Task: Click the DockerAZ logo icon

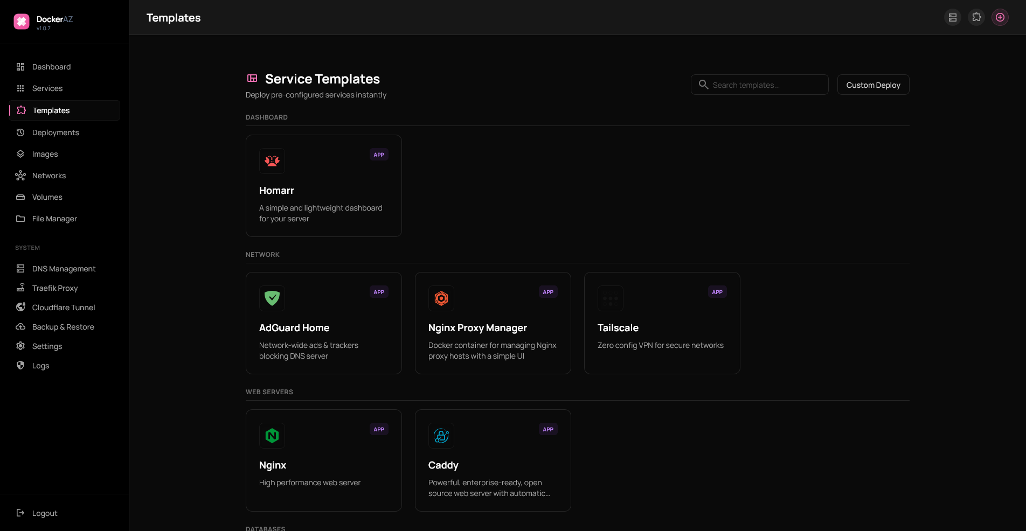Action: pos(22,22)
